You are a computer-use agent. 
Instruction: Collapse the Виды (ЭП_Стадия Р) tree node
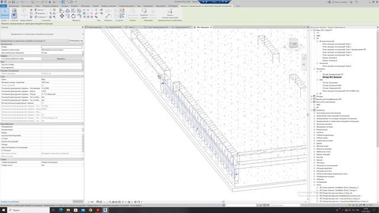point(312,30)
